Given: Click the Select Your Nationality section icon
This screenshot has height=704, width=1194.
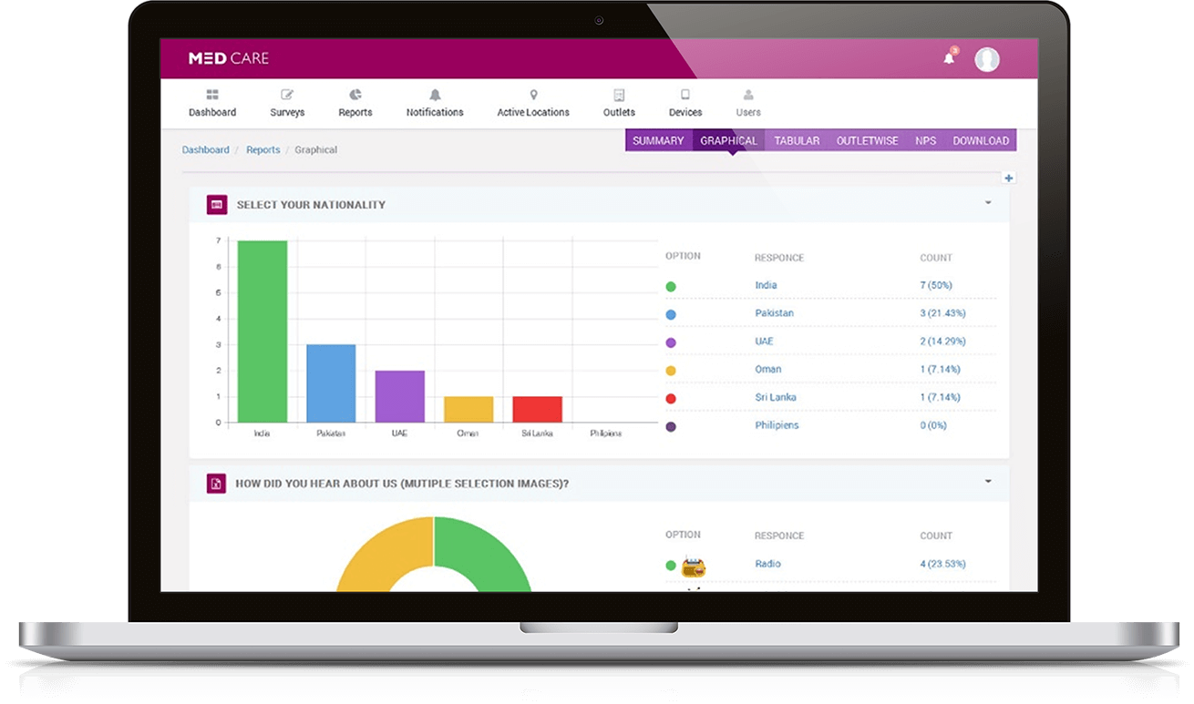Looking at the screenshot, I should [x=217, y=205].
